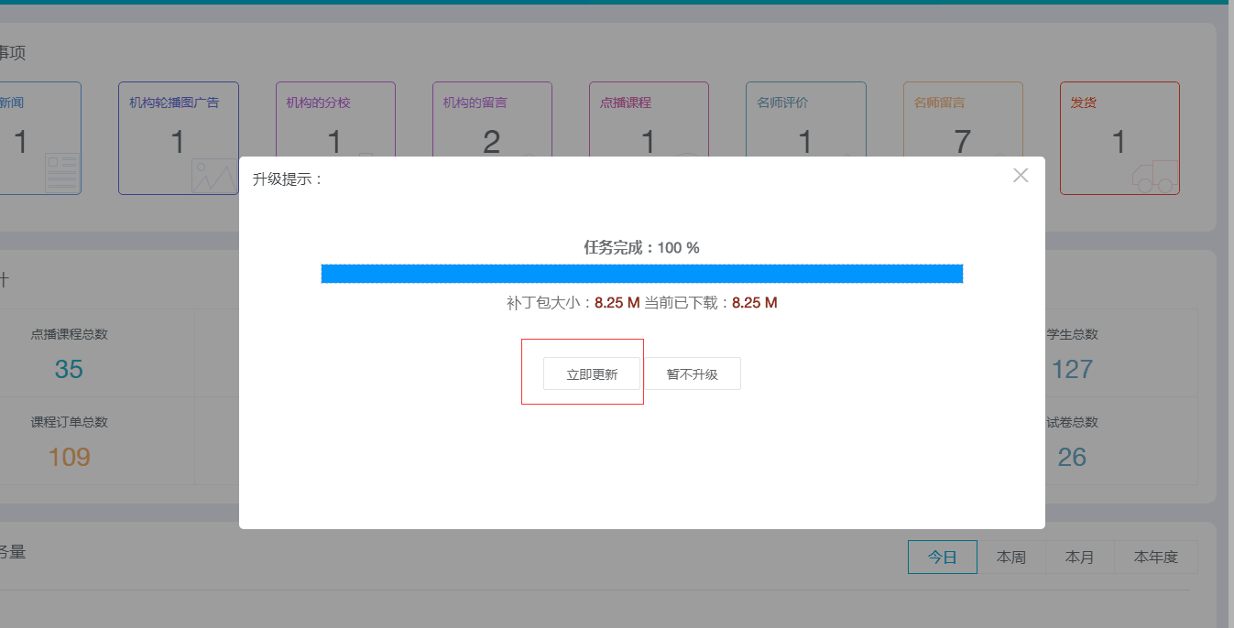This screenshot has height=628, width=1234.
Task: Select the 今日 tab
Action: click(x=942, y=557)
